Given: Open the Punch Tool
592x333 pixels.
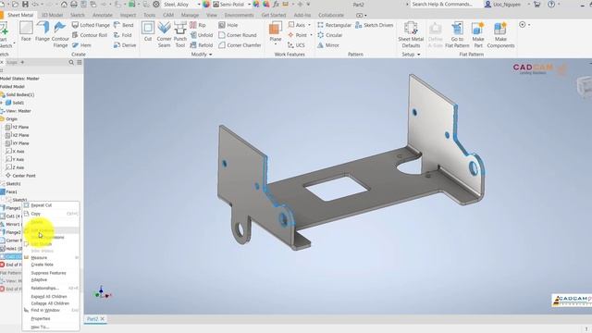Looking at the screenshot, I should click(180, 34).
